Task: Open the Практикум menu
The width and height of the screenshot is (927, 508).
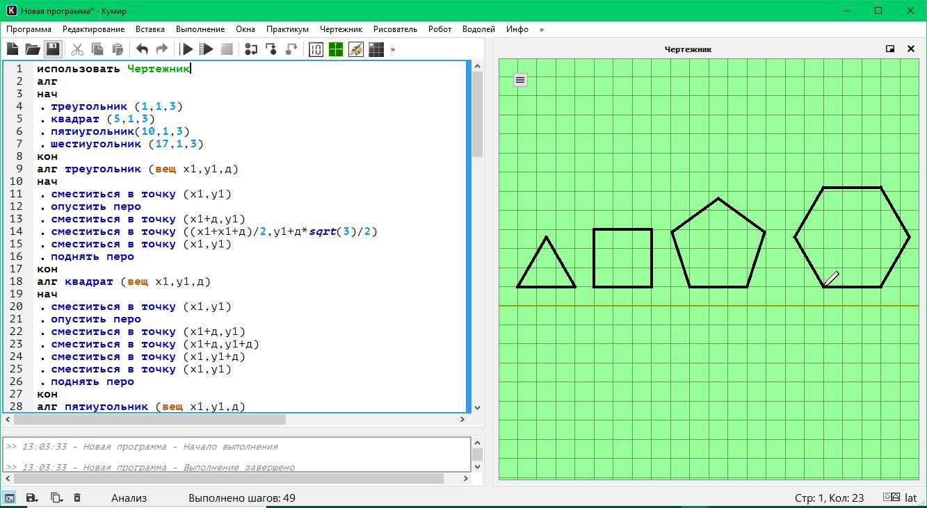Action: 287,29
